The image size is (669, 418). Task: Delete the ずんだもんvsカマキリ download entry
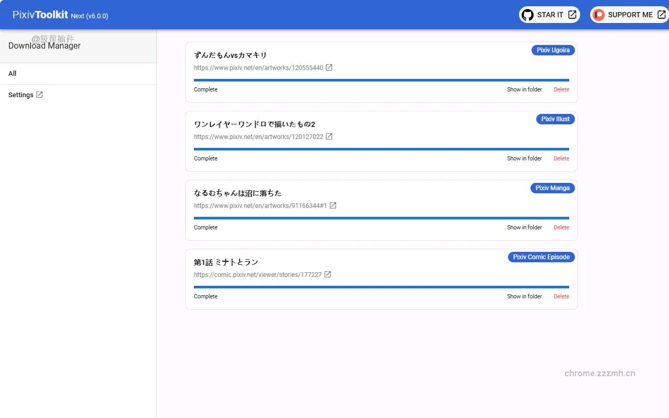[561, 89]
